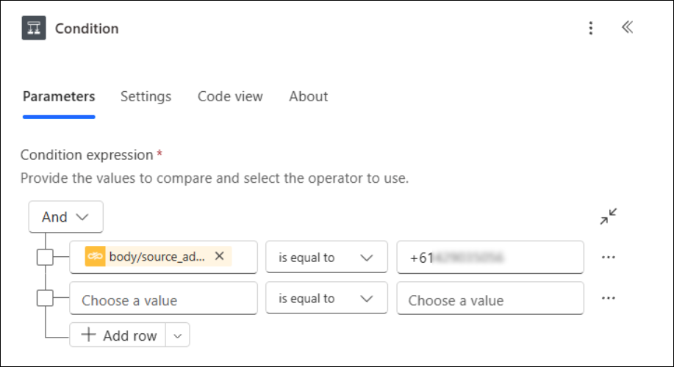Click the right Choose a value field in the second row
Image resolution: width=674 pixels, height=367 pixels.
pos(490,298)
